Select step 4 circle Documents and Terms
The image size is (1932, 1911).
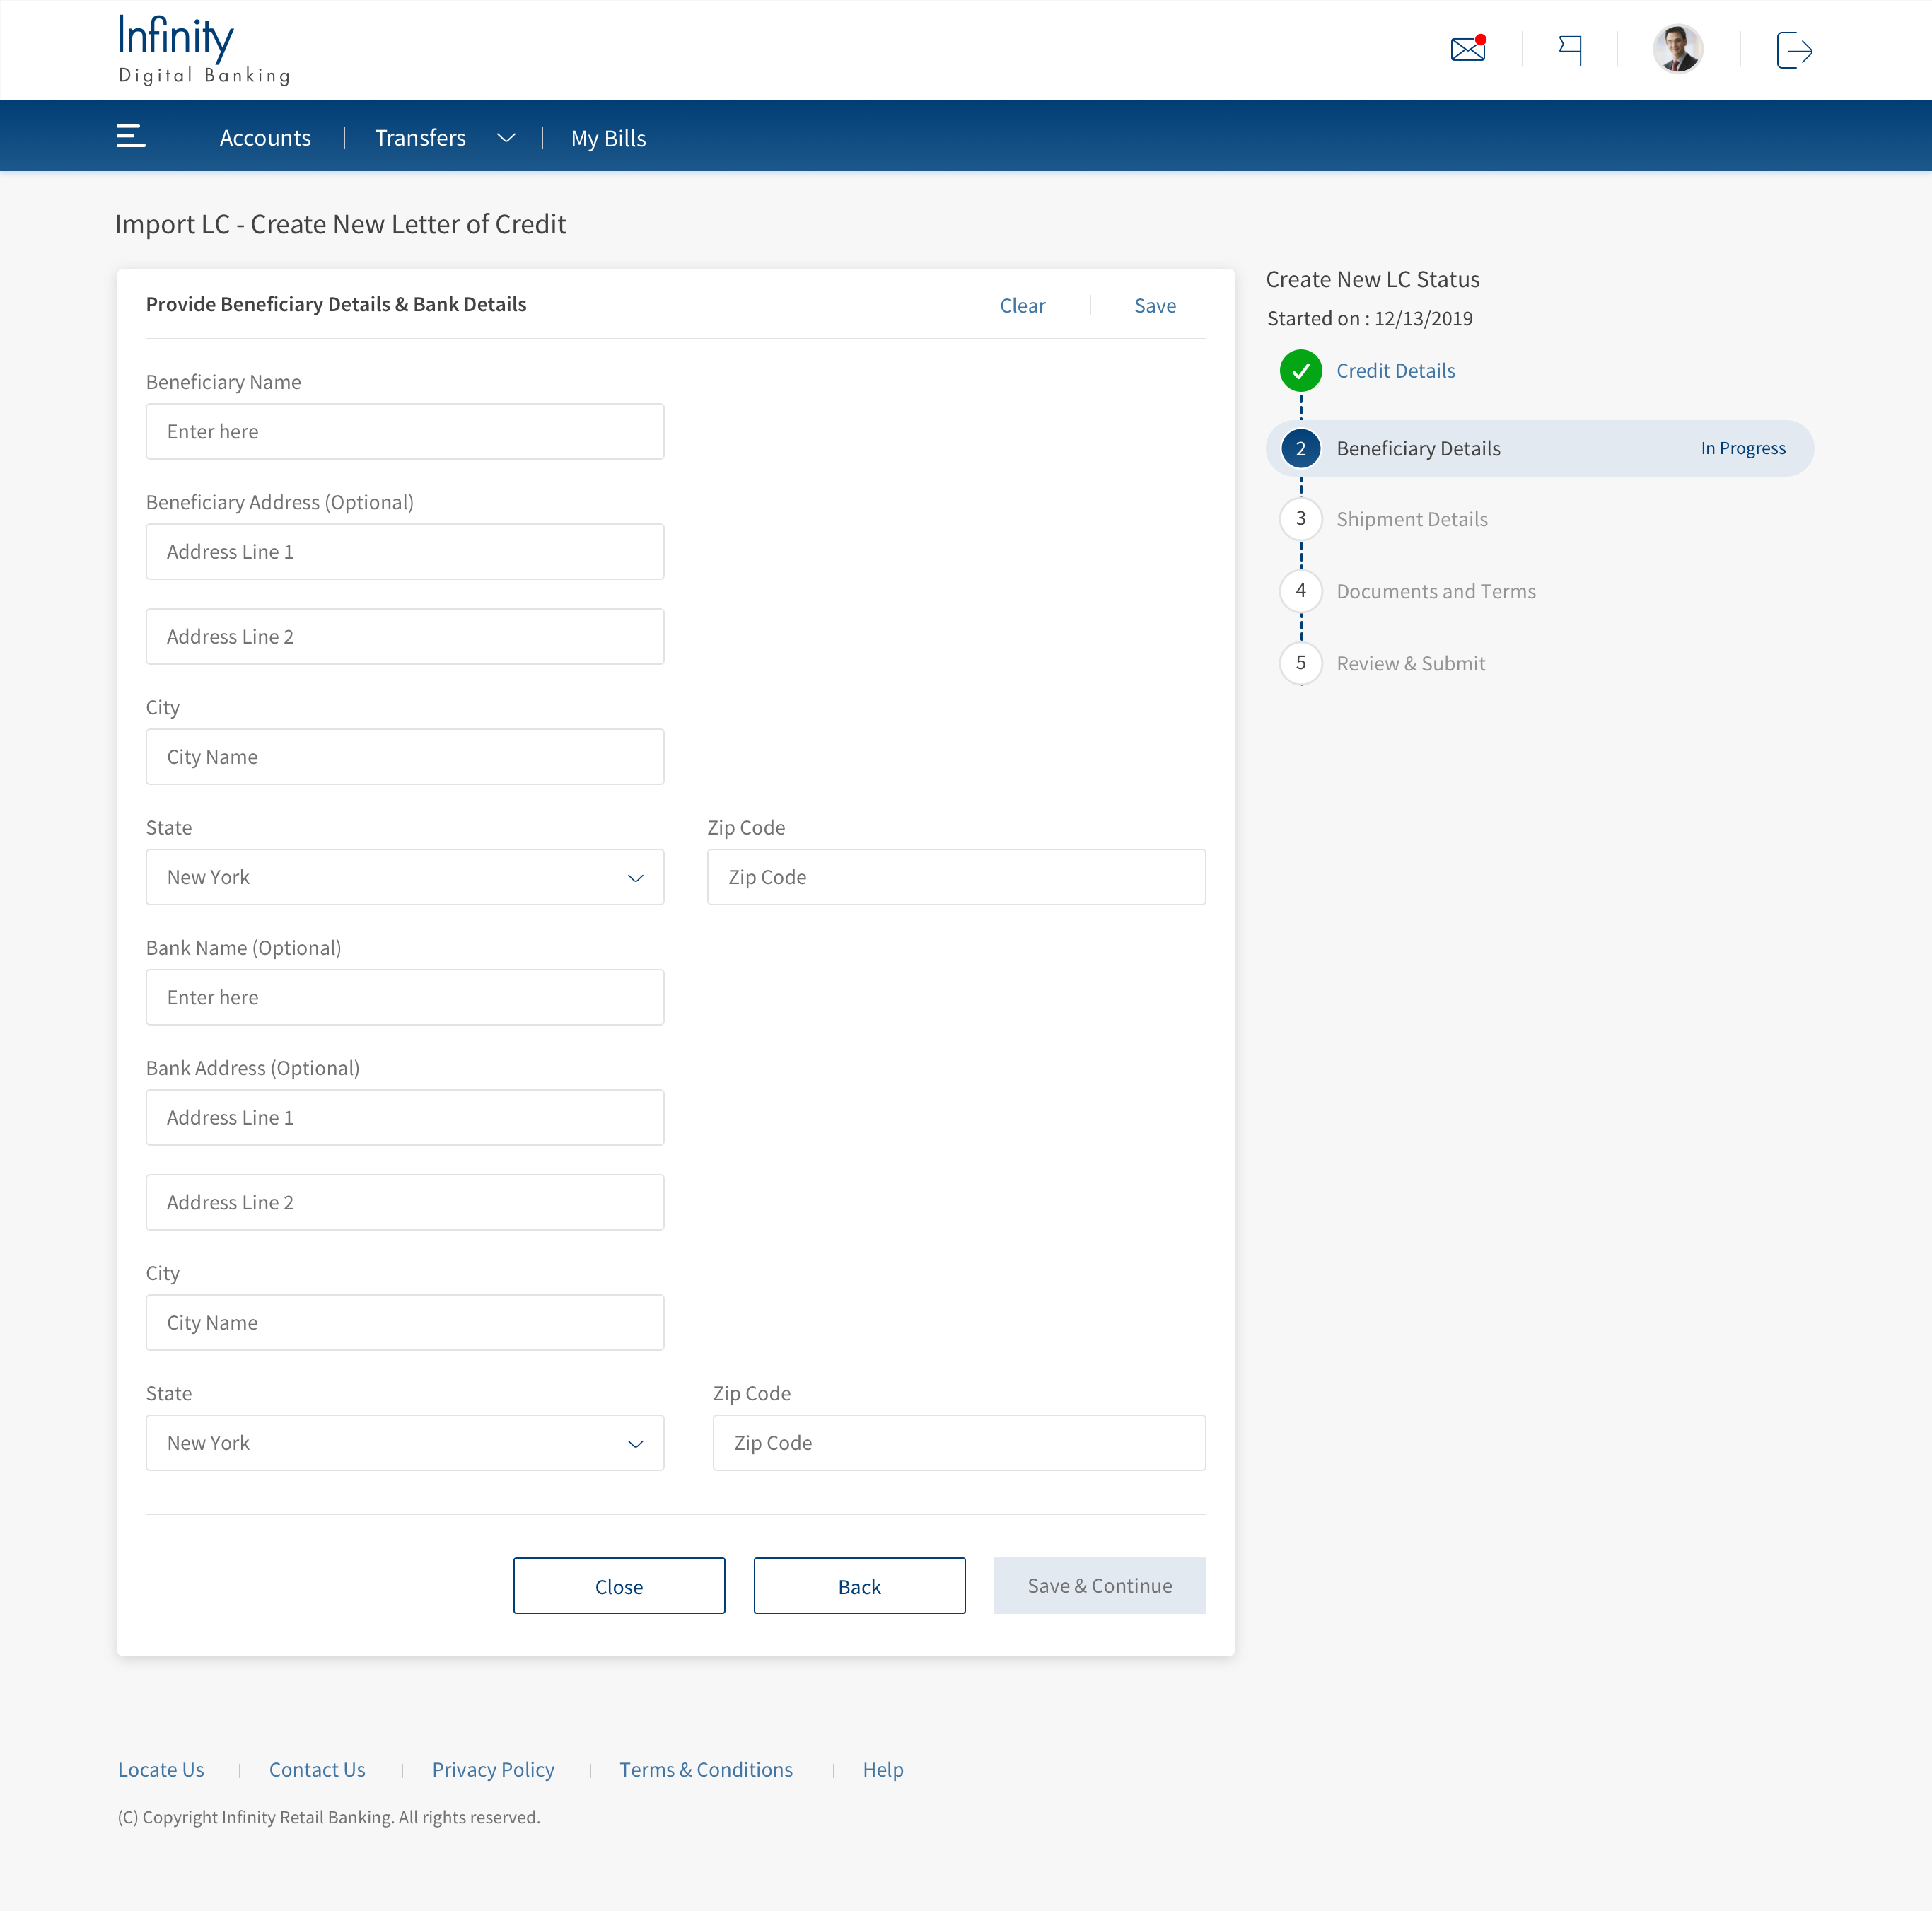1300,591
